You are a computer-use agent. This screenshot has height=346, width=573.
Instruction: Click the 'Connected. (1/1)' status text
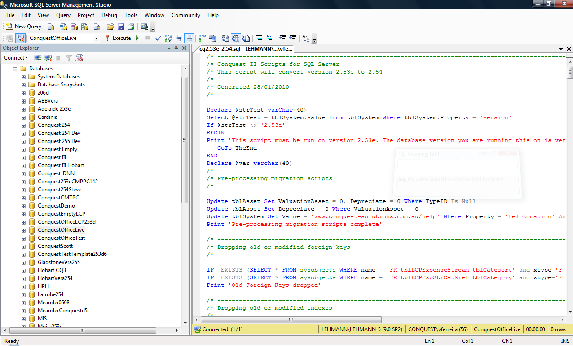[x=222, y=329]
